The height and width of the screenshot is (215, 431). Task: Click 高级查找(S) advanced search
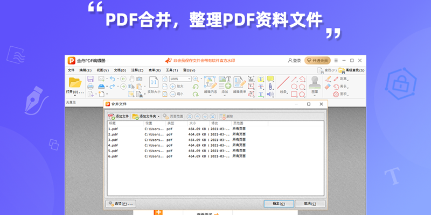[352, 70]
